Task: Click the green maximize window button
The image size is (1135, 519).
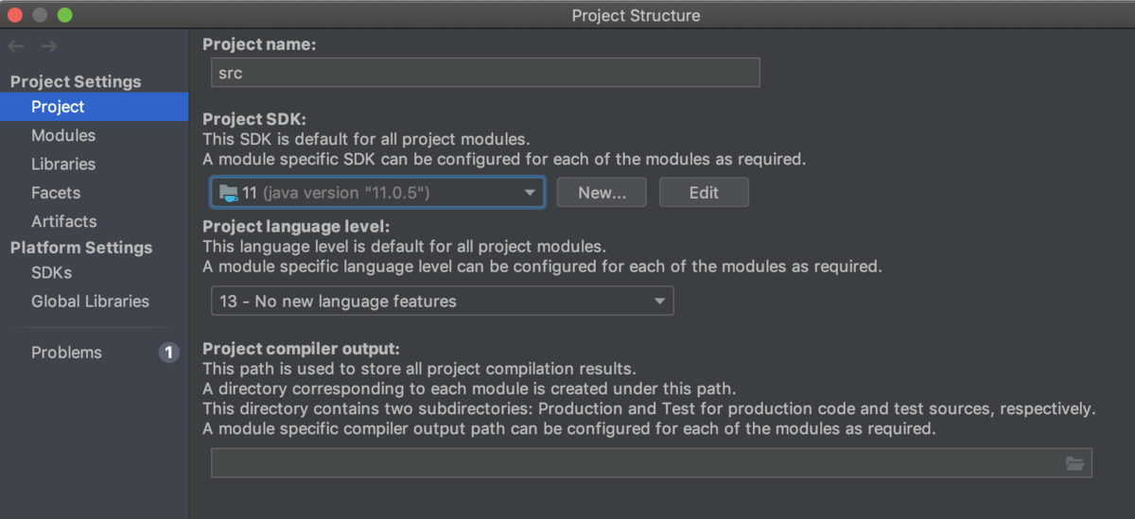Action: [x=64, y=15]
